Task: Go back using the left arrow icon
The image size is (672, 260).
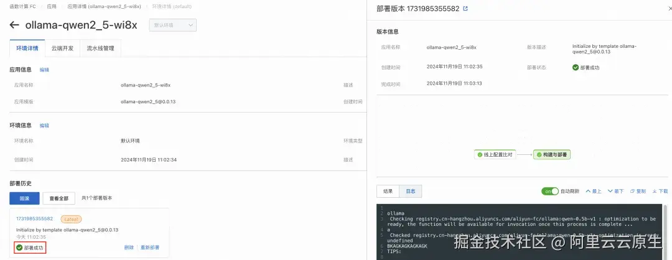Action: (x=14, y=25)
